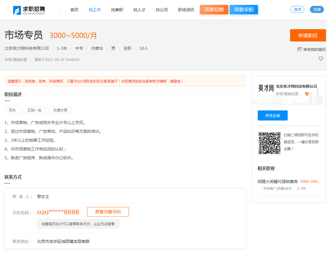Click the 登录 login button
This screenshot has height=258, width=327.
point(297,9)
